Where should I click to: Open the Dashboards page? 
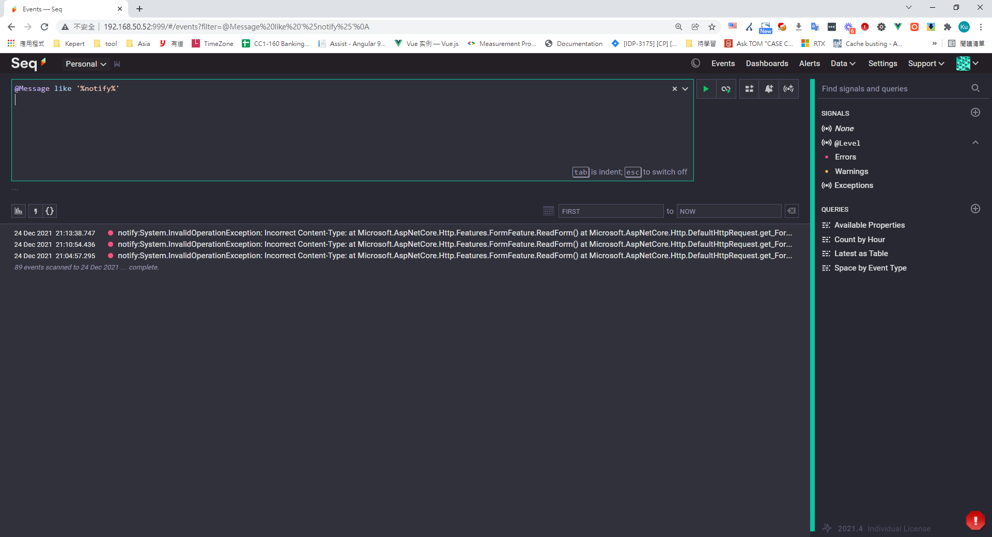[x=767, y=64]
